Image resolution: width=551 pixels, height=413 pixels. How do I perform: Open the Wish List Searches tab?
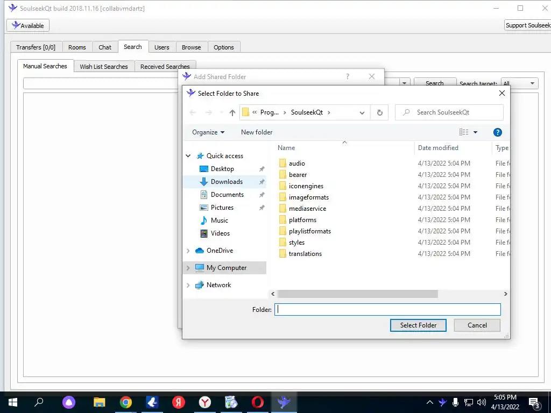coord(104,66)
